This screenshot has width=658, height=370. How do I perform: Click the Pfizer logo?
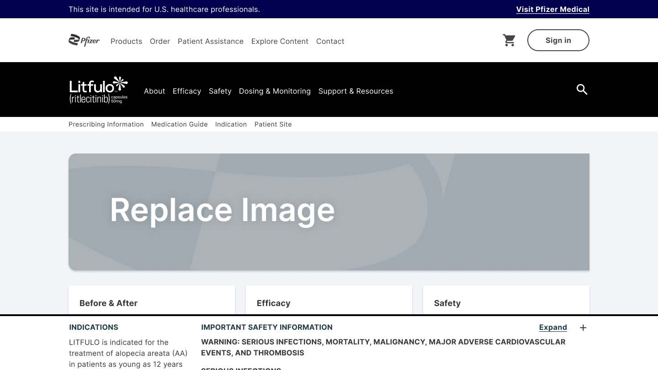click(x=84, y=41)
